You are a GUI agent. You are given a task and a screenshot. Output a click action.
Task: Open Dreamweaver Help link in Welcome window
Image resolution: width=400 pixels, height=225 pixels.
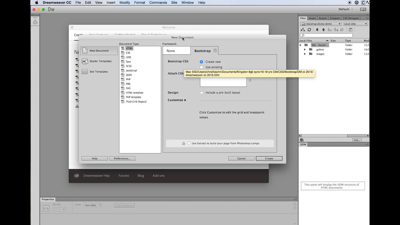point(97,176)
